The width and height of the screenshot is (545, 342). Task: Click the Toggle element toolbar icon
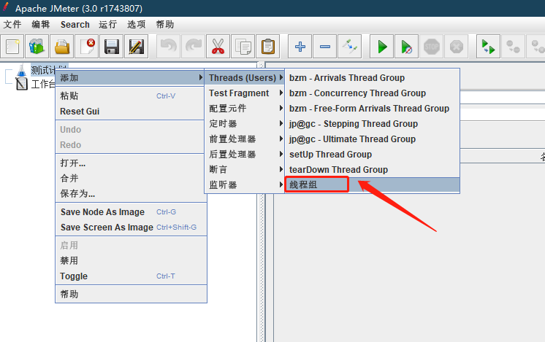tap(350, 46)
